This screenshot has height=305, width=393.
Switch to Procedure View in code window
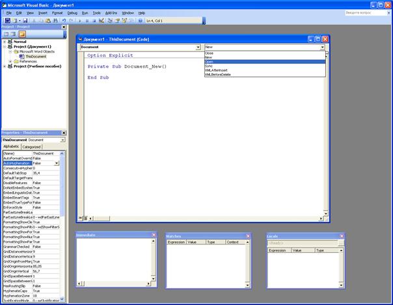pos(80,218)
